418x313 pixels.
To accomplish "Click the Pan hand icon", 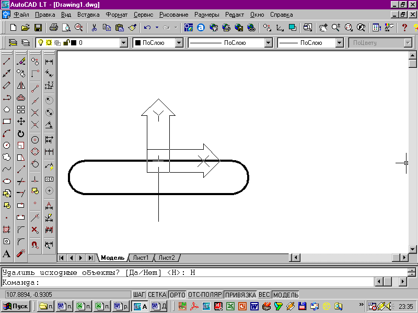I will tap(323, 28).
